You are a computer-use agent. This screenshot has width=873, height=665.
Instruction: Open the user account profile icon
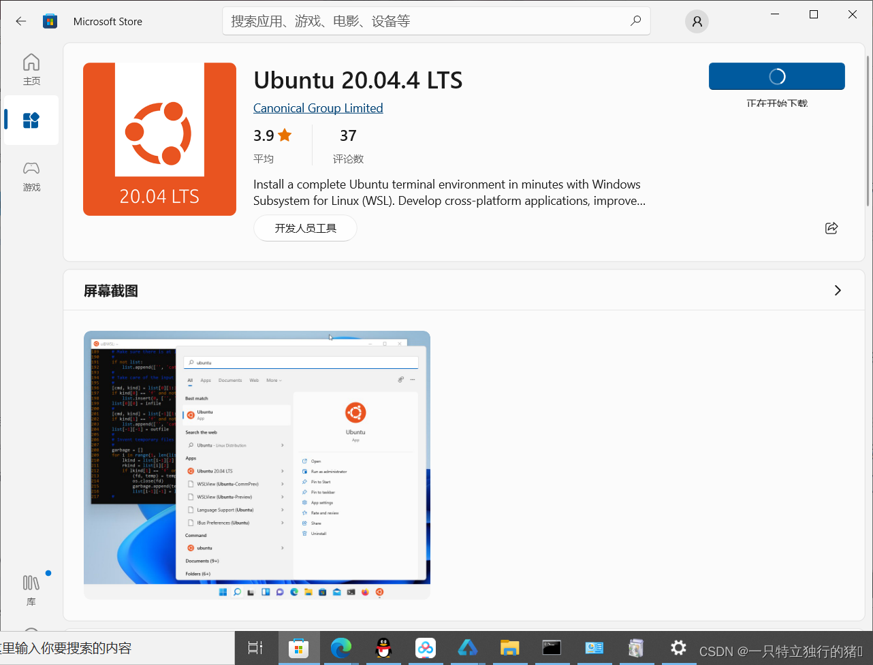(697, 22)
